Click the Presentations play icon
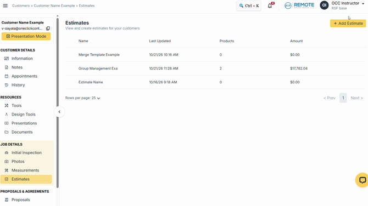368x206 pixels. [7, 123]
